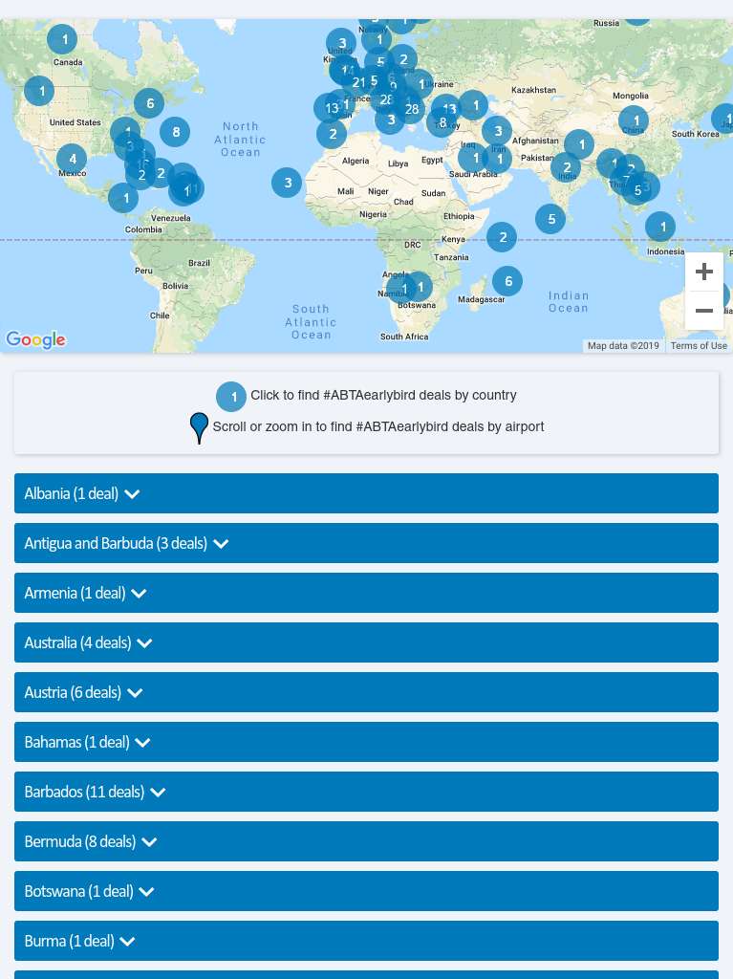Screen dimensions: 733x979
Task: Click the cluster marker showing 6 near US east coast
Action: pos(149,103)
